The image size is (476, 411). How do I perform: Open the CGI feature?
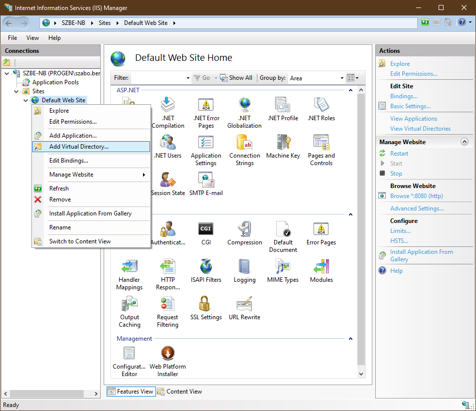[x=206, y=233]
